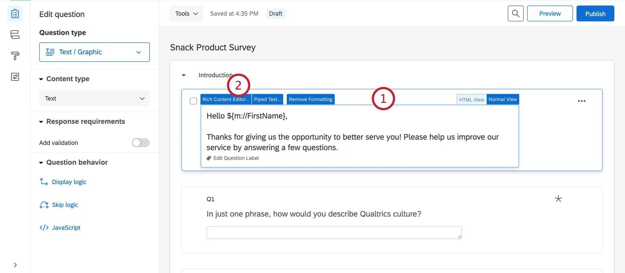Collapse the Introduction block
The height and width of the screenshot is (273, 625).
(184, 75)
